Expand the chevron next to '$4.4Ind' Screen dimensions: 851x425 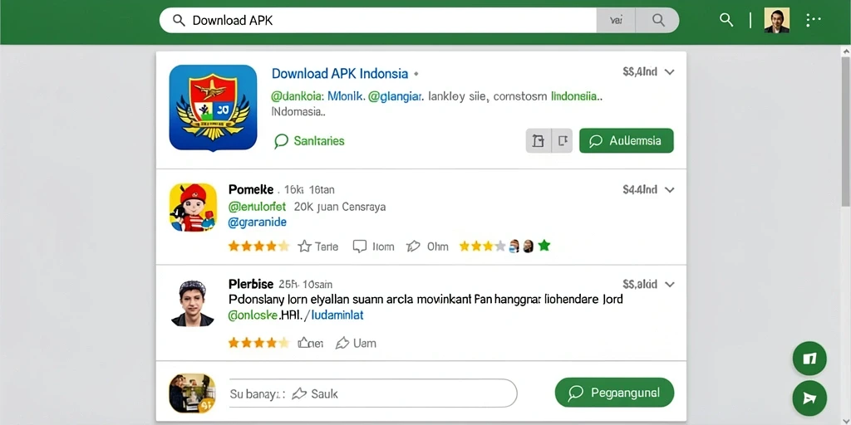point(669,190)
